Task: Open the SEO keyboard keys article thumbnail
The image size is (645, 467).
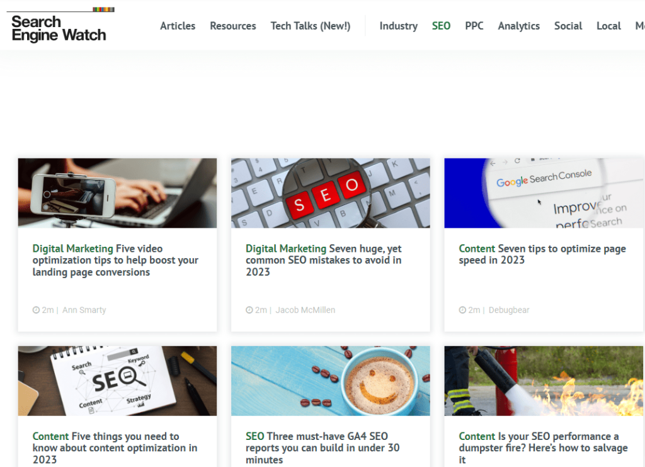Action: pos(330,193)
